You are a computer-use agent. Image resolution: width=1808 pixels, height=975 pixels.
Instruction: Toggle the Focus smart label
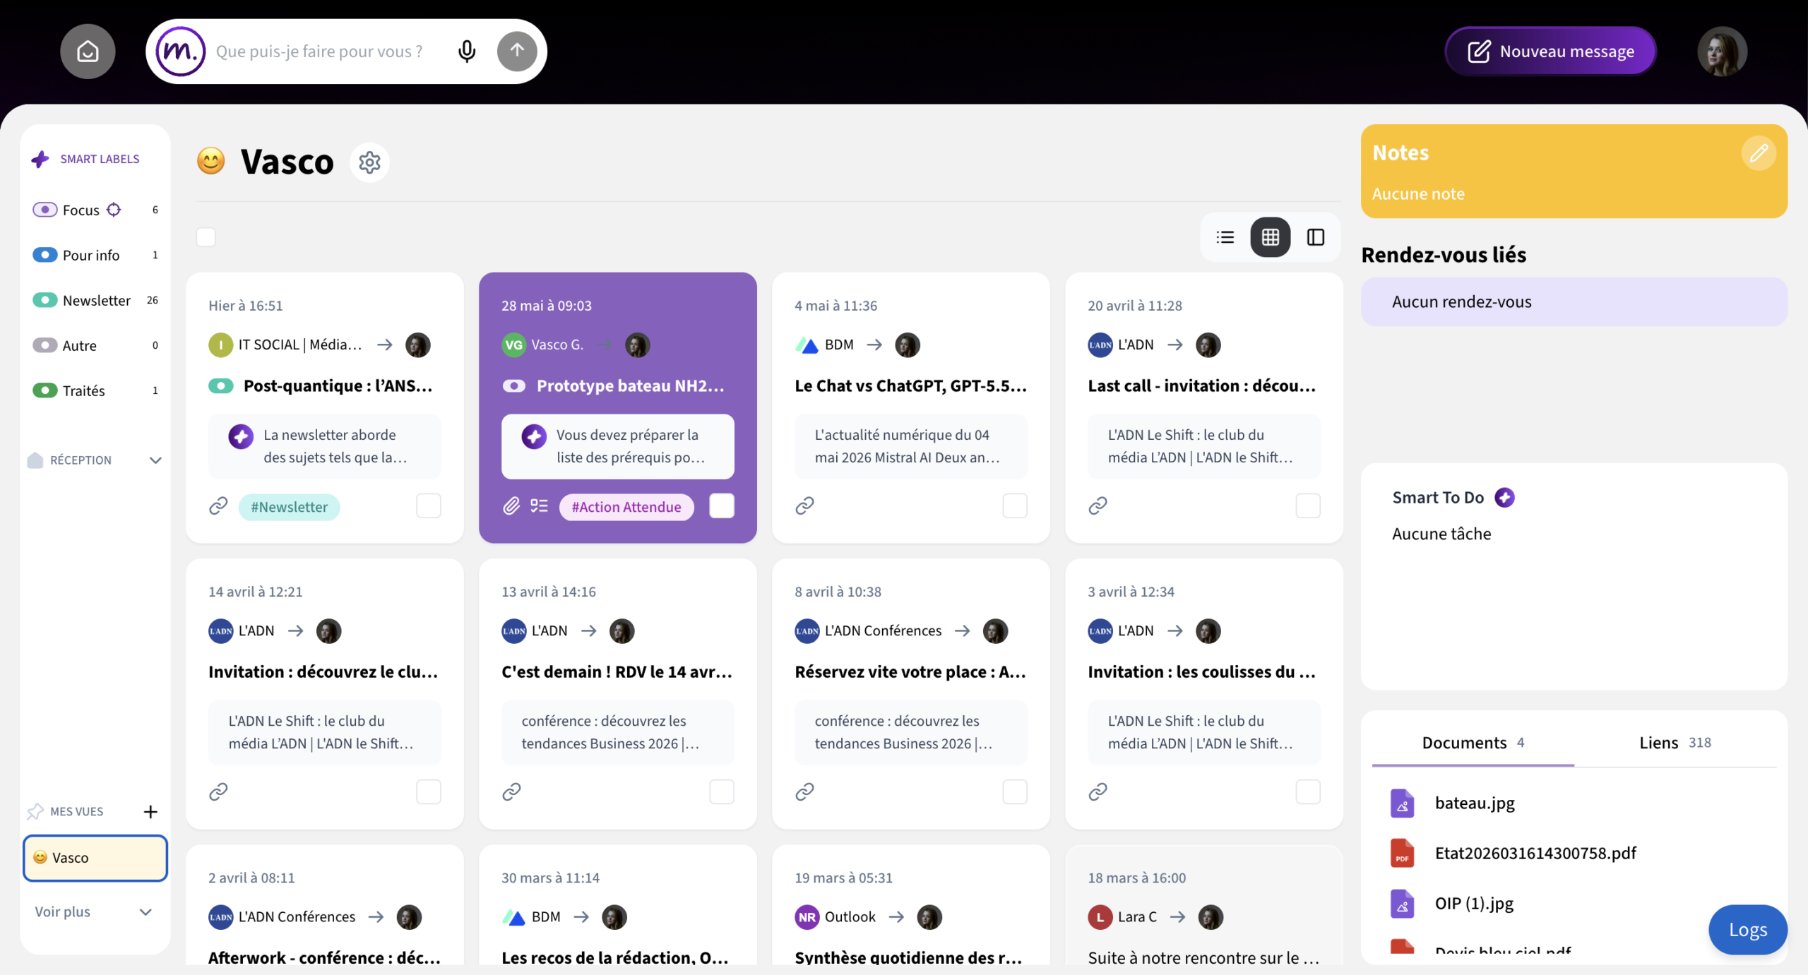point(45,210)
